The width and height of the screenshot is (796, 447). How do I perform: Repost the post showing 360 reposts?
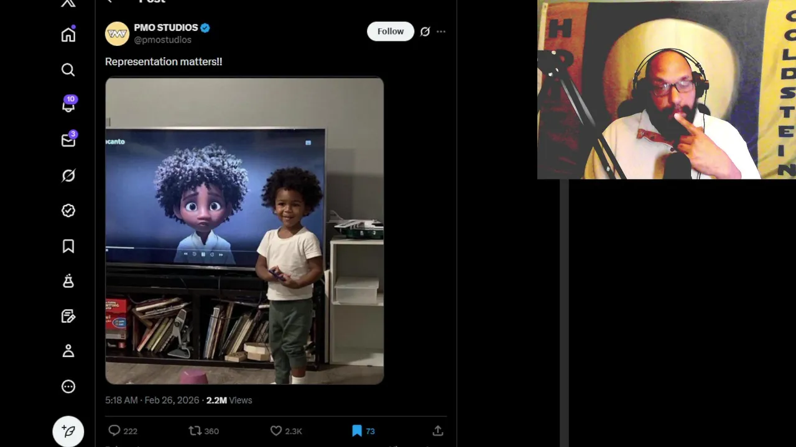(x=203, y=431)
